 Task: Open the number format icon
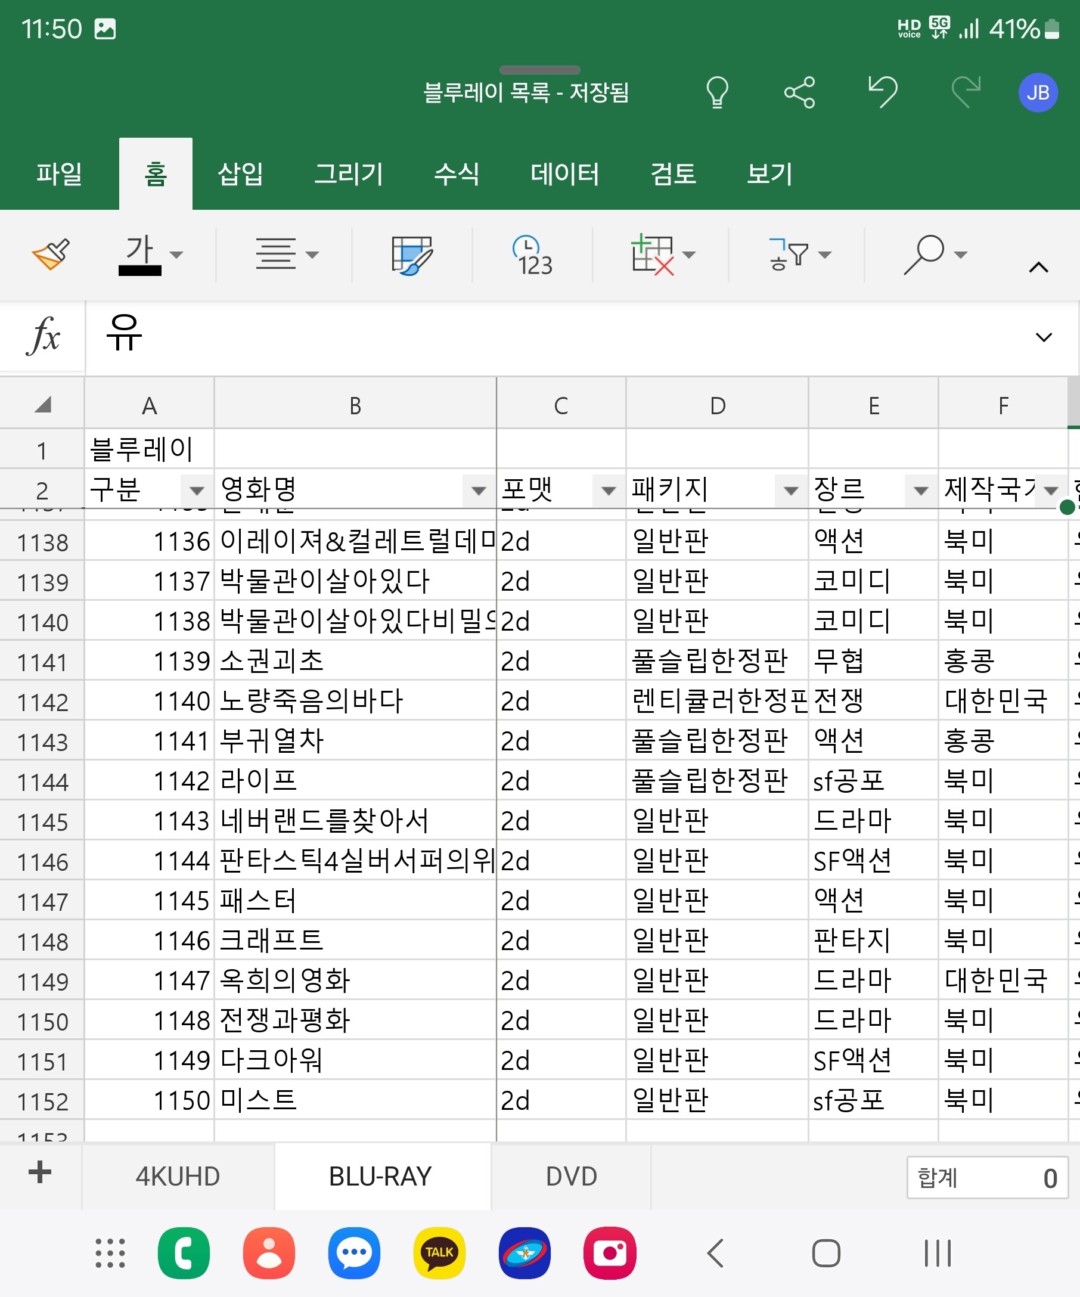click(532, 255)
